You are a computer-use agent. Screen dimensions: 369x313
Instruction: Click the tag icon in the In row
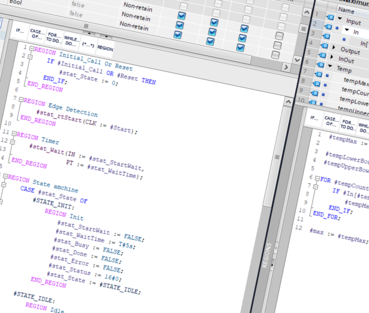click(x=328, y=27)
